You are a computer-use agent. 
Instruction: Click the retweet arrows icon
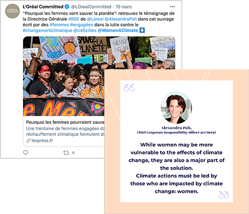coord(66,153)
